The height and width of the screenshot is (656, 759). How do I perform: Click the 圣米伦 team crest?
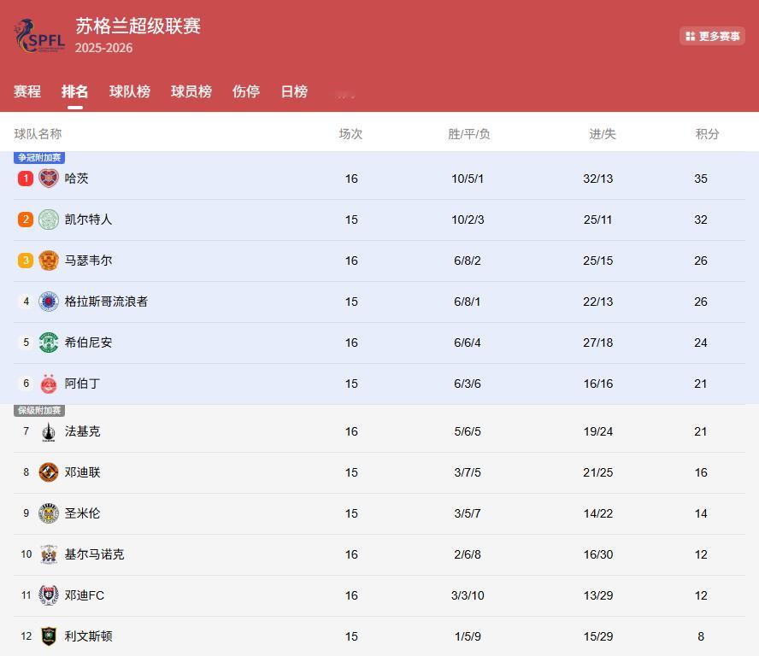[49, 513]
